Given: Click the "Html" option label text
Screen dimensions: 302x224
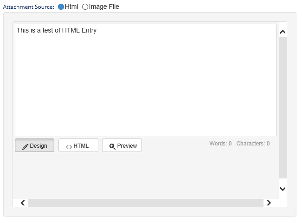Looking at the screenshot, I should click(71, 7).
